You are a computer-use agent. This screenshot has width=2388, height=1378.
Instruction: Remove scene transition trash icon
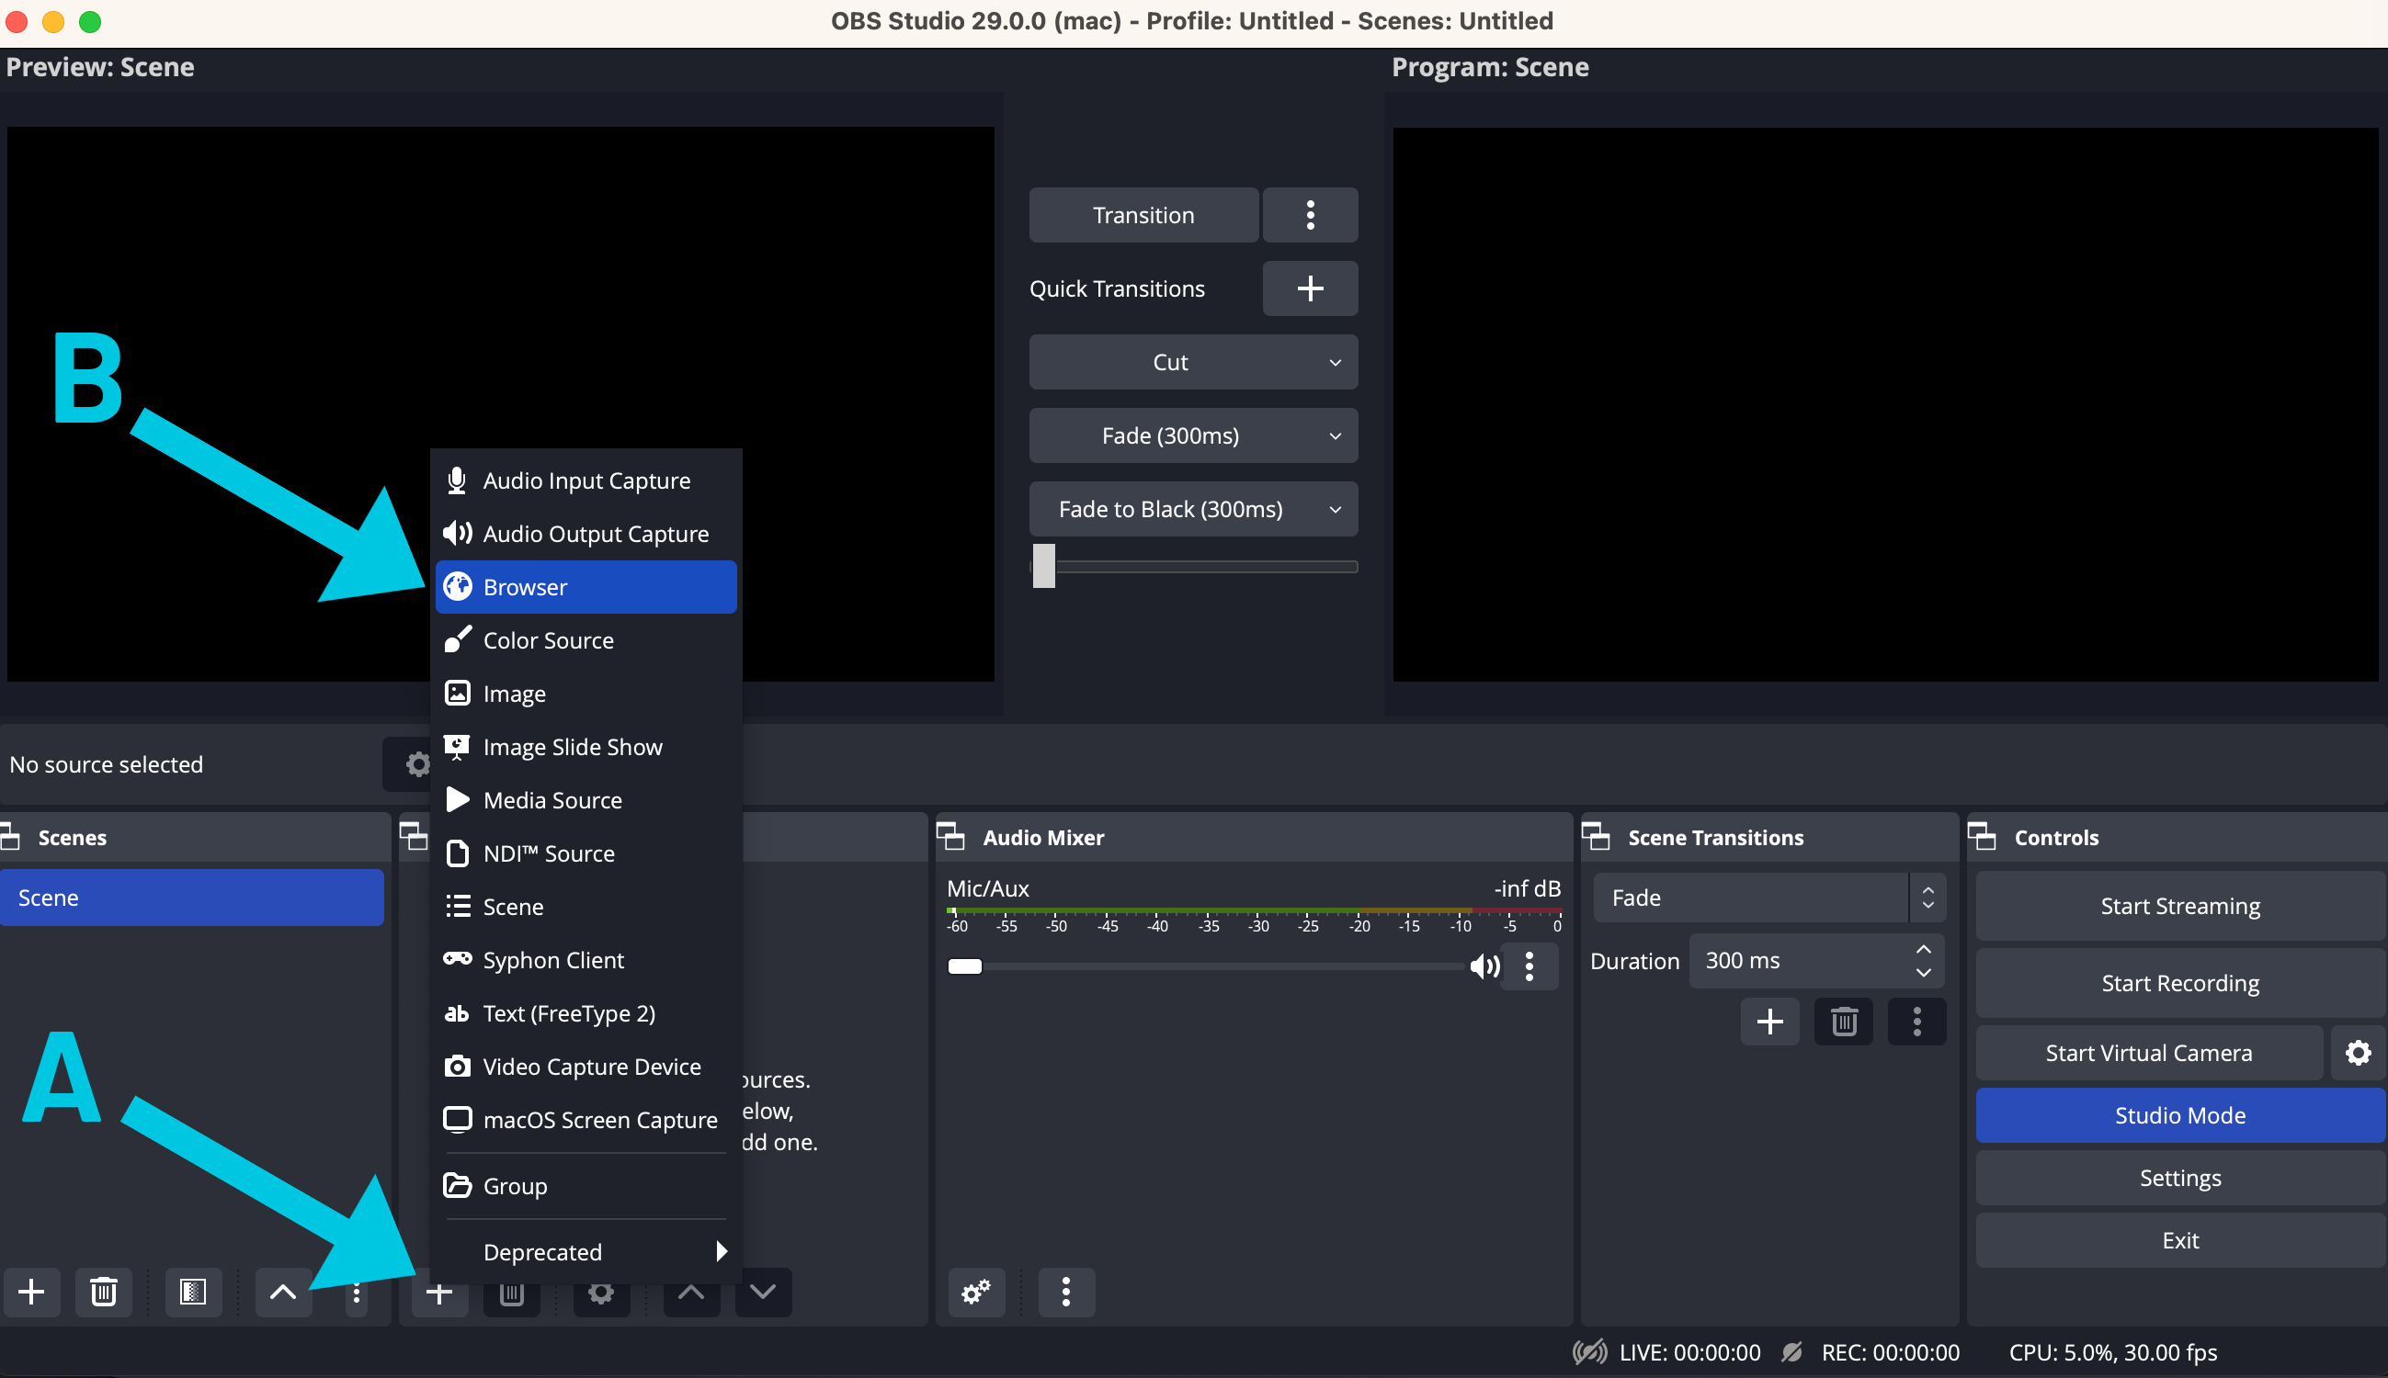coord(1844,1022)
